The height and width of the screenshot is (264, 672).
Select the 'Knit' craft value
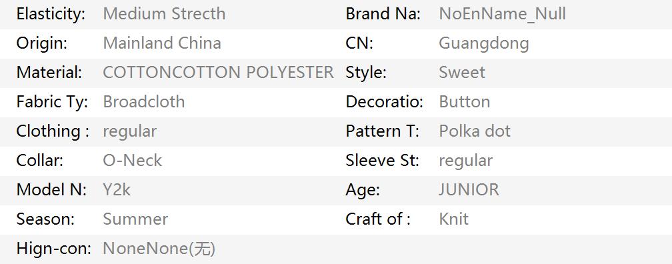tap(454, 219)
